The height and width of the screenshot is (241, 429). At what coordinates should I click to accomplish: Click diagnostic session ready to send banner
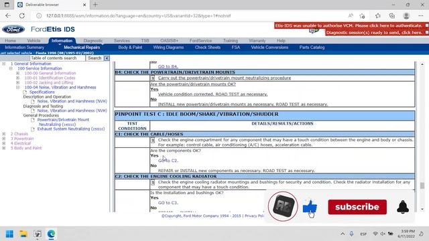374,33
